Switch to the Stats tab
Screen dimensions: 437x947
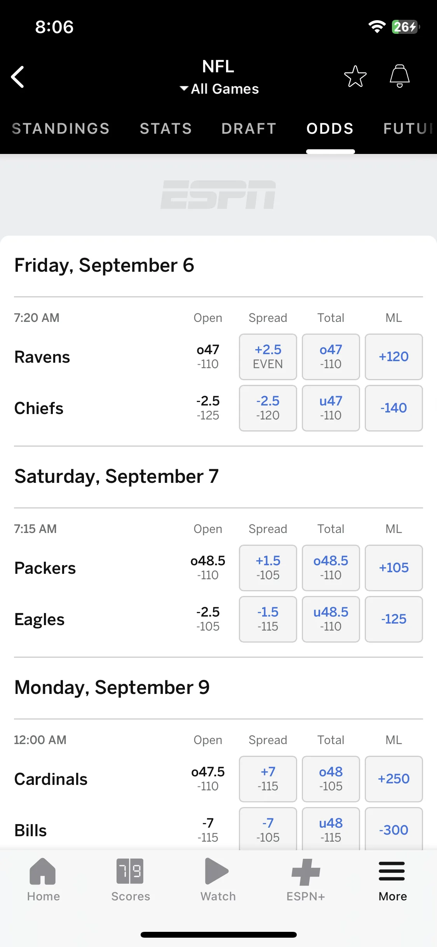coord(166,129)
